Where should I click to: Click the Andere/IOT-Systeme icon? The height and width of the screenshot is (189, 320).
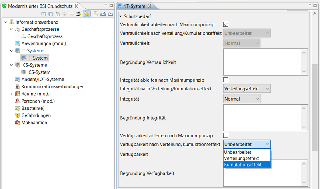17,79
